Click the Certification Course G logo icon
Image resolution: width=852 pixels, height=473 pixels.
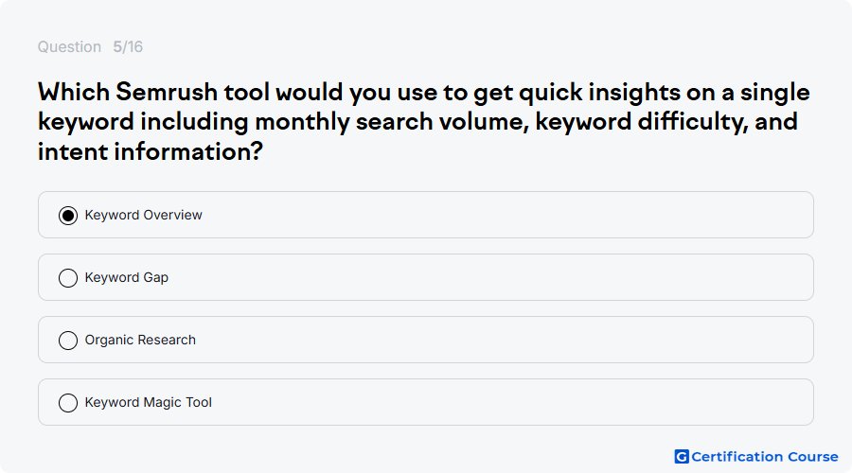click(x=682, y=457)
